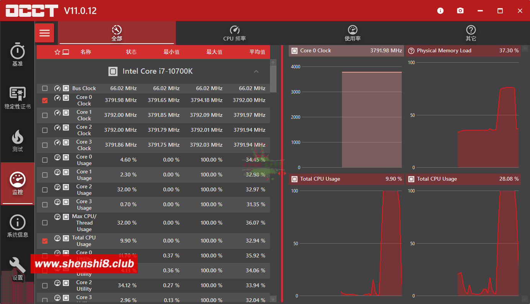Viewport: 530px width, 304px height.
Task: Click the chip icon in Max CPU/Thread Usage row
Action: [x=66, y=217]
